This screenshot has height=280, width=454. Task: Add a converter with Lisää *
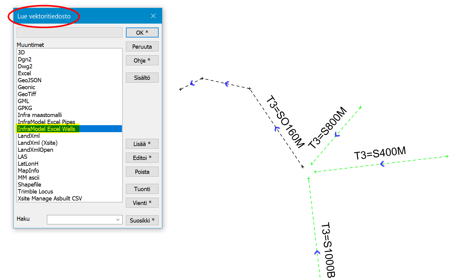pos(142,144)
